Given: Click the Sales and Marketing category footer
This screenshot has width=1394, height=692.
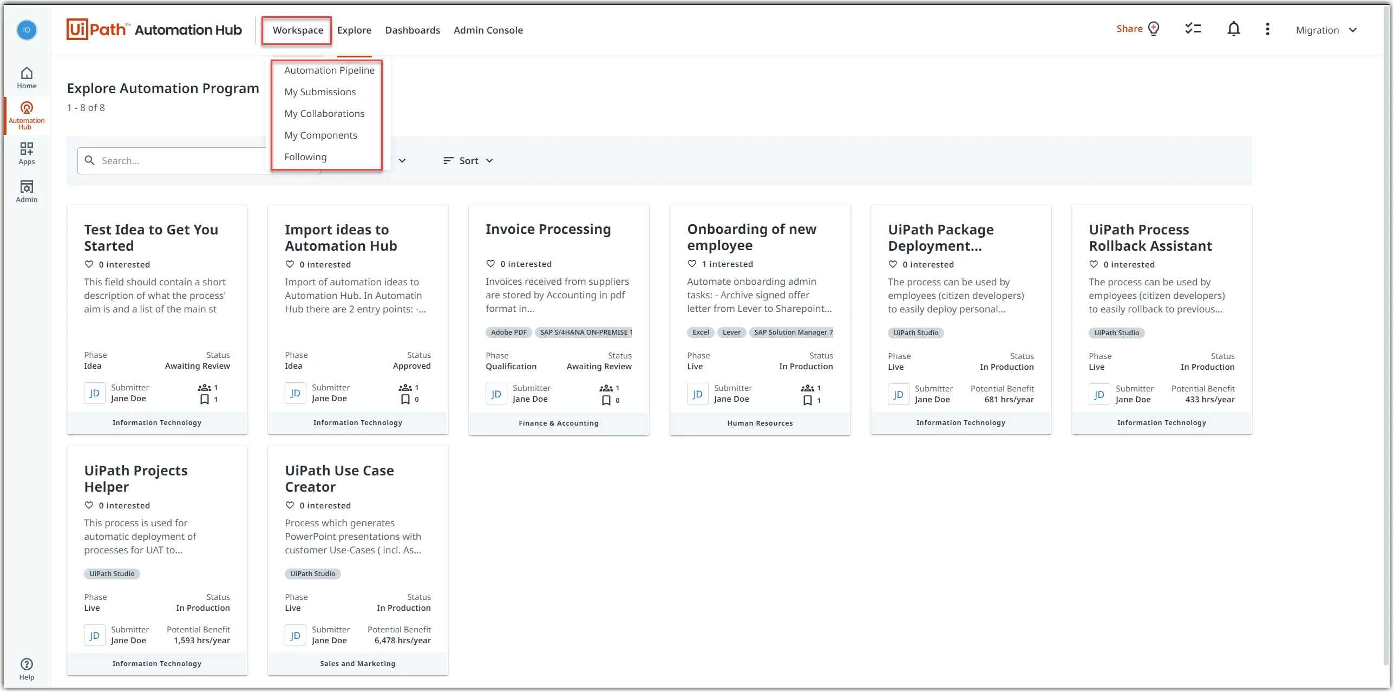Looking at the screenshot, I should coord(358,663).
